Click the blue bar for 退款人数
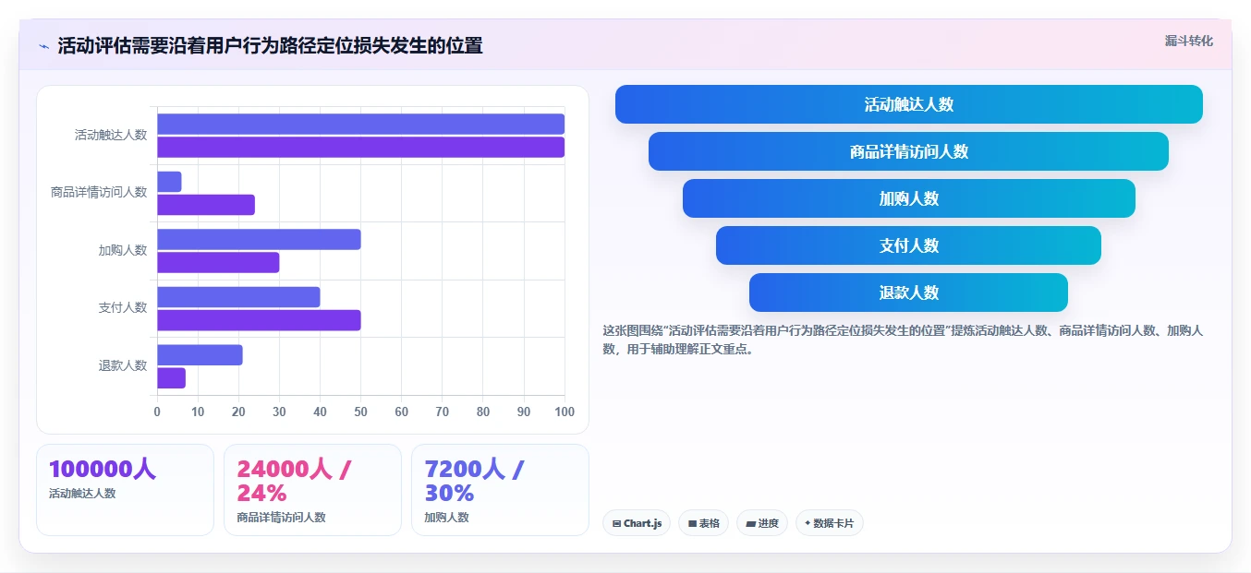The width and height of the screenshot is (1251, 573). pos(200,354)
